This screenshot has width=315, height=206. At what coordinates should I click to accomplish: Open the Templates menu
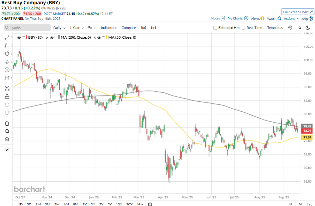coord(275,28)
